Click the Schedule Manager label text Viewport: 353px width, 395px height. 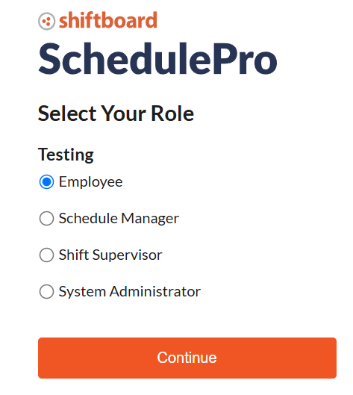pos(119,218)
